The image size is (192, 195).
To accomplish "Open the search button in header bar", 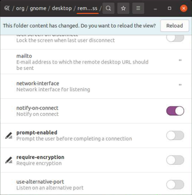I will click(108, 8).
